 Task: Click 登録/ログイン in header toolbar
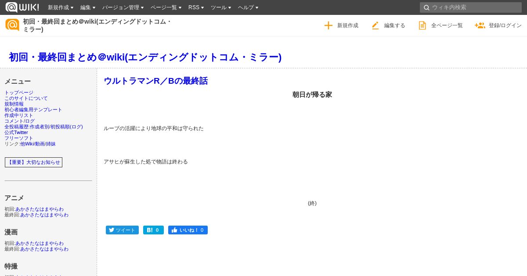(x=505, y=25)
